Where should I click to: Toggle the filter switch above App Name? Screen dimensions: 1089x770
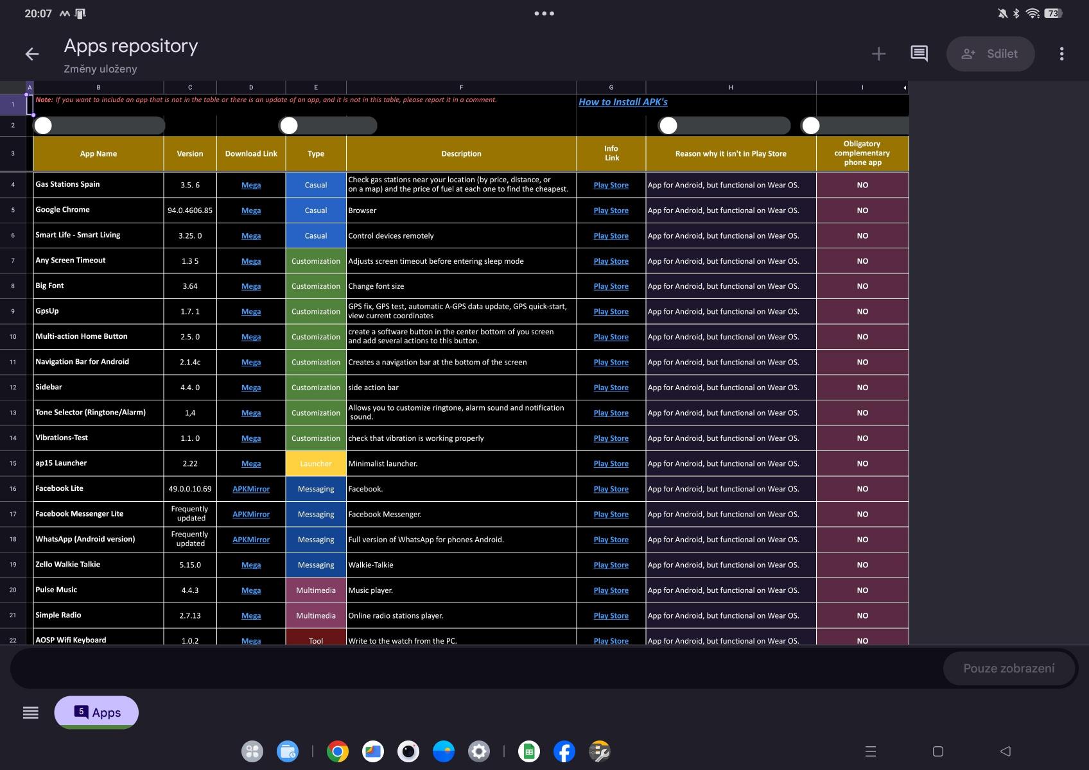[44, 126]
